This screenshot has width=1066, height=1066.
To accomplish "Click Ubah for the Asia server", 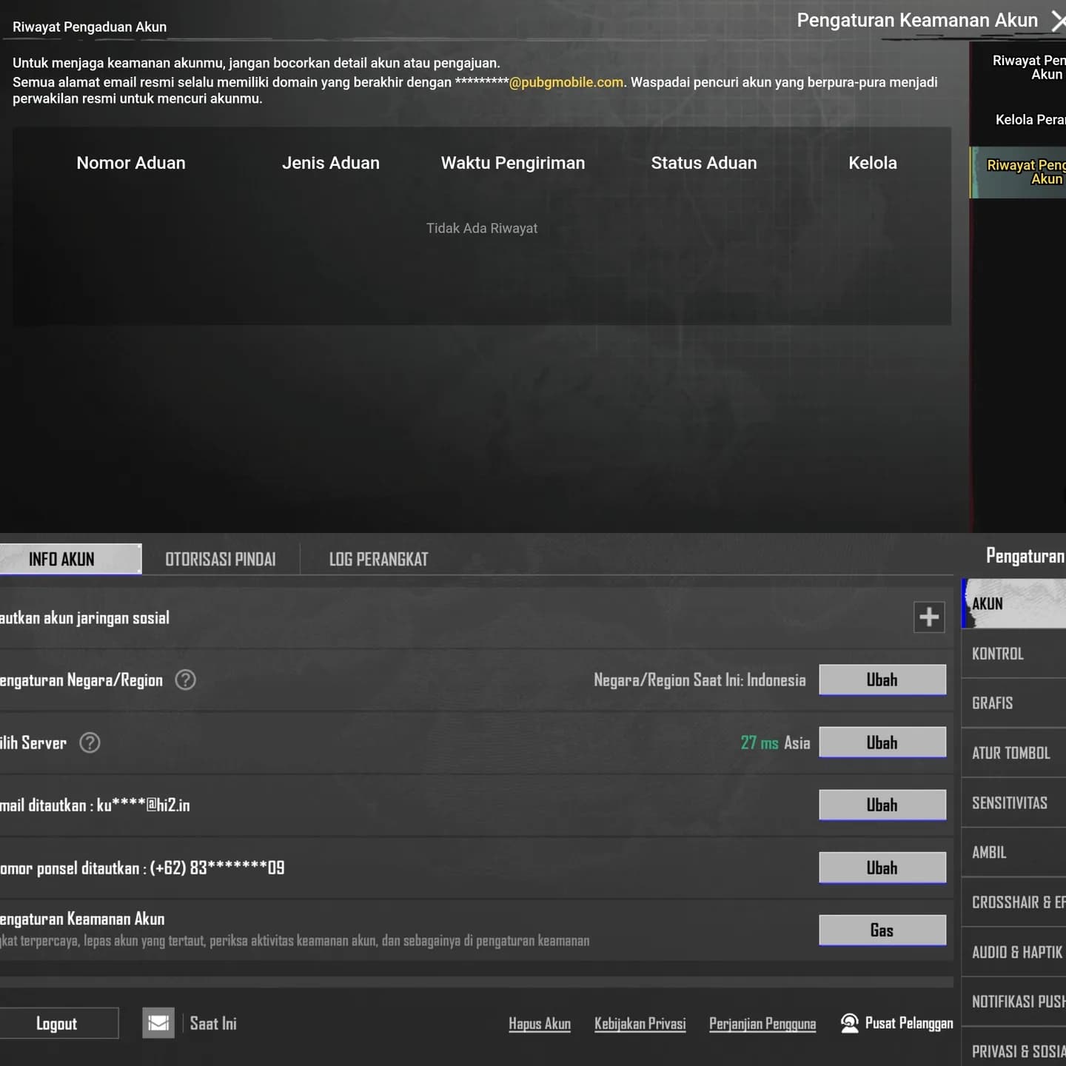I will click(882, 742).
